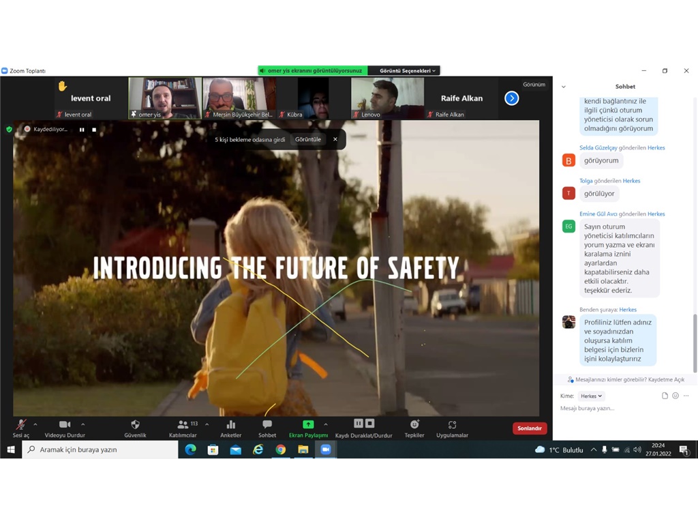Open the Katılımcılar participants panel
Image resolution: width=698 pixels, height=524 pixels.
click(x=183, y=428)
